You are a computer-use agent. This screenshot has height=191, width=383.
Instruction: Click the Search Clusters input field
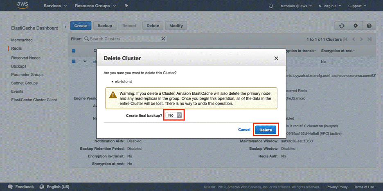coord(123,39)
